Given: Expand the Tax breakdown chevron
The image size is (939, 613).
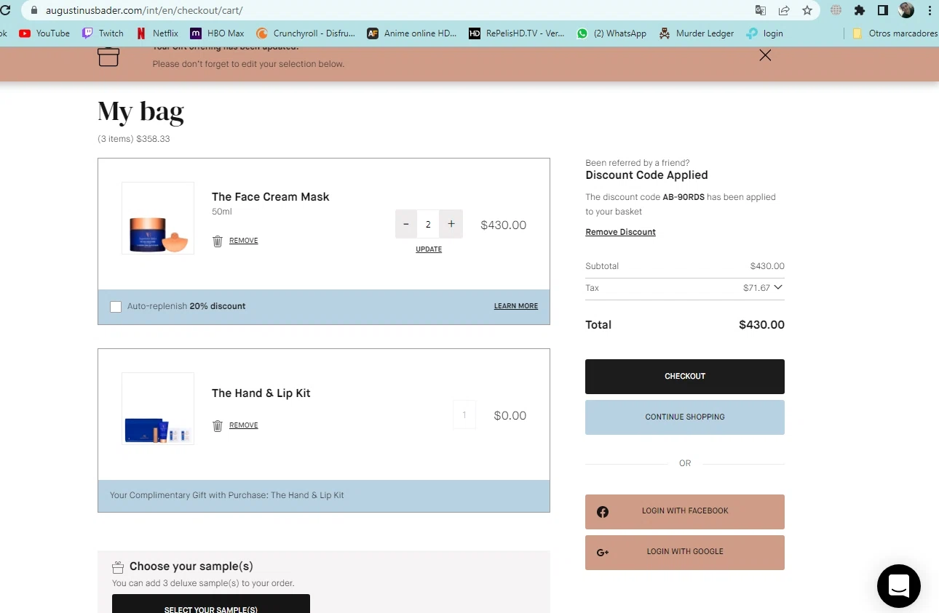Looking at the screenshot, I should pyautogui.click(x=778, y=287).
